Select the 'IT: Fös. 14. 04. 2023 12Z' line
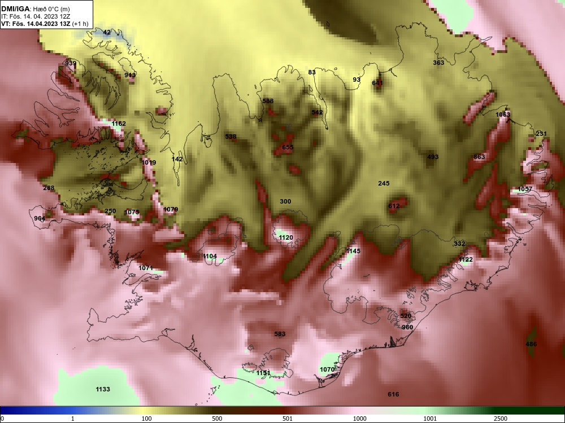This screenshot has width=565, height=423. pos(36,16)
